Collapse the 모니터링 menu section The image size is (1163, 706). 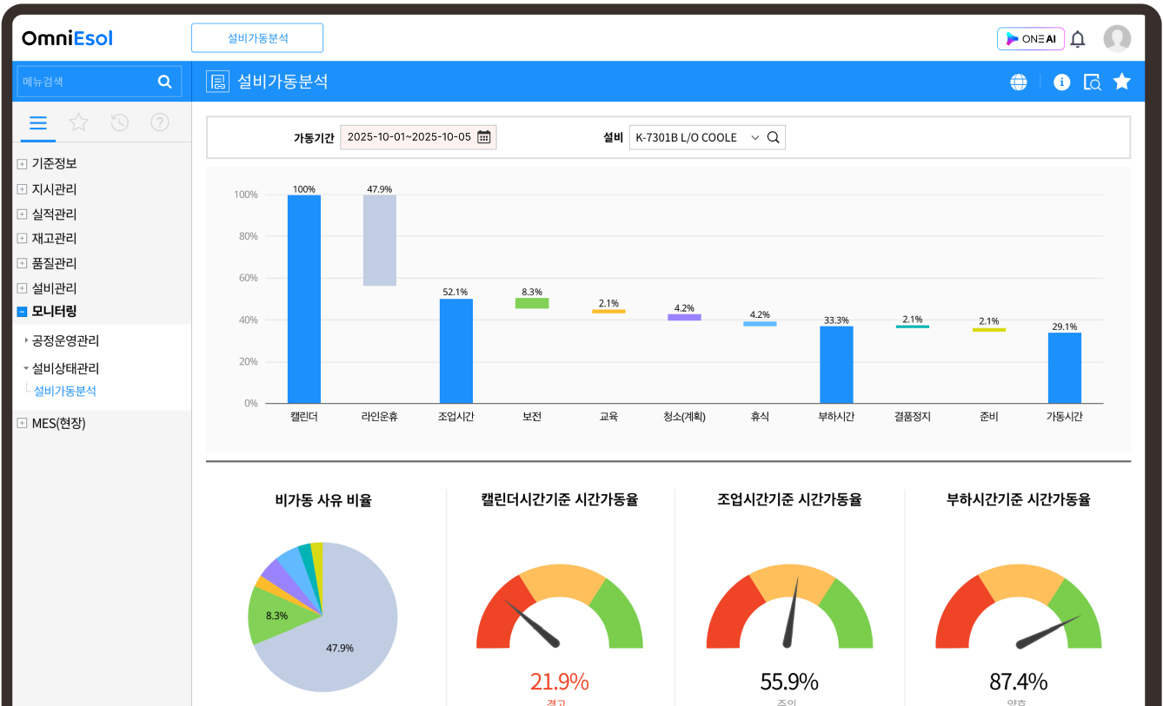pos(22,312)
